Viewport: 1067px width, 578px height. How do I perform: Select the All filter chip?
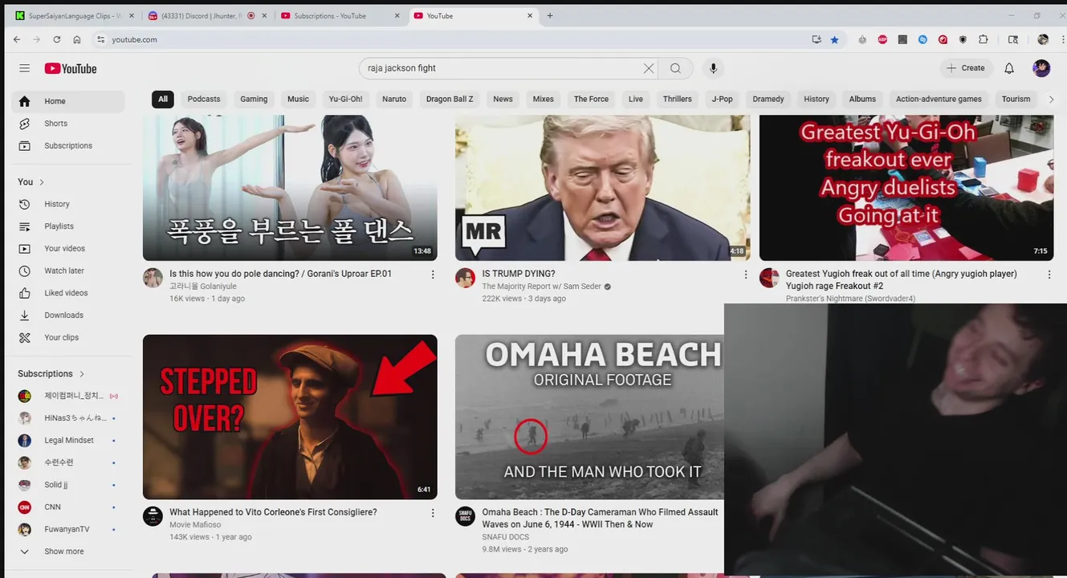(x=163, y=100)
